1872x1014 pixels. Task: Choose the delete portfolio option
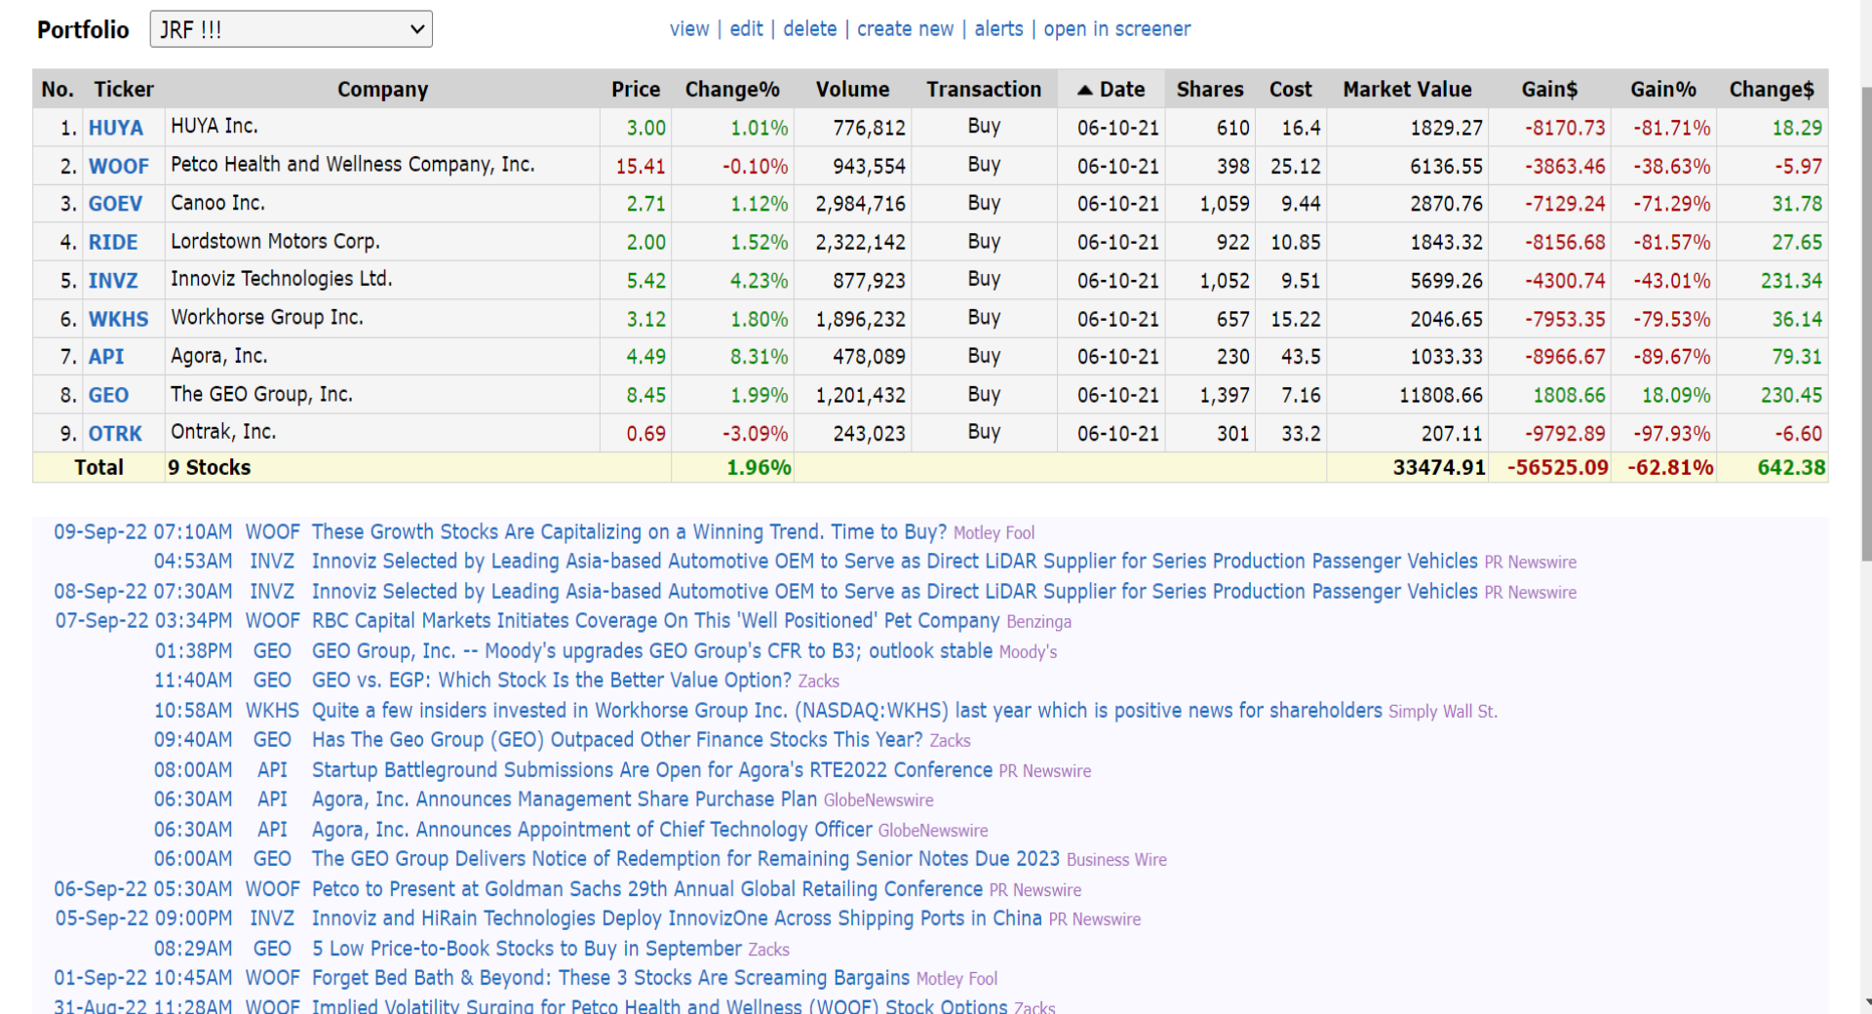pos(810,29)
